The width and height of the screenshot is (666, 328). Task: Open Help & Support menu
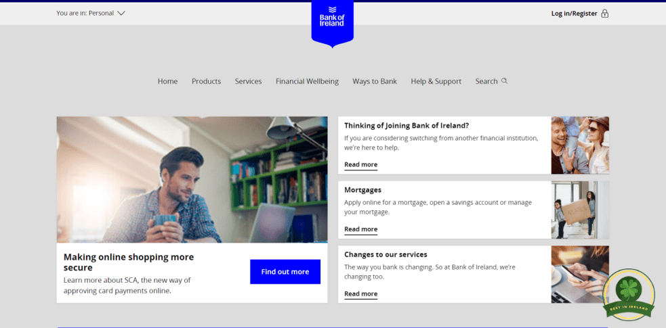tap(436, 81)
